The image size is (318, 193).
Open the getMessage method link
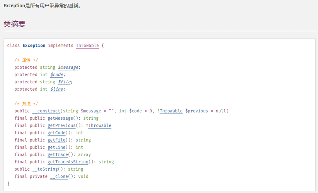click(x=60, y=118)
